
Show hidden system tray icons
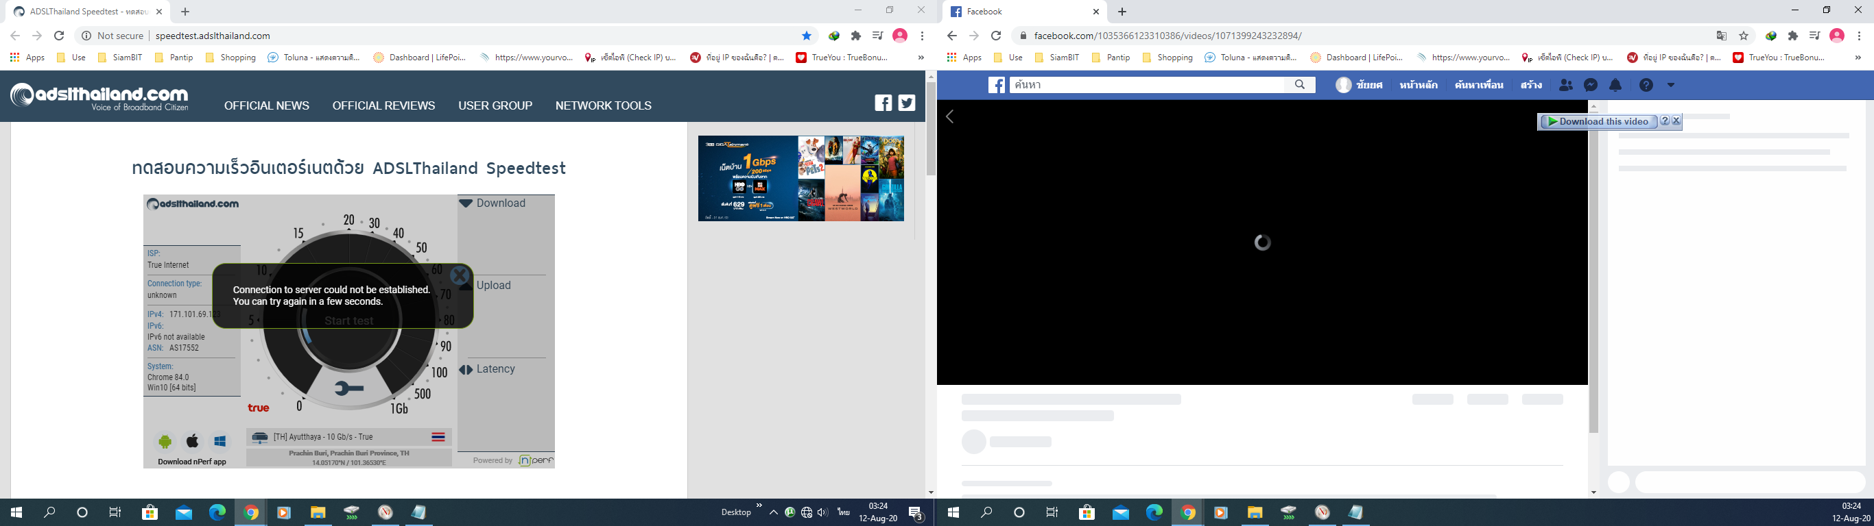pos(773,512)
